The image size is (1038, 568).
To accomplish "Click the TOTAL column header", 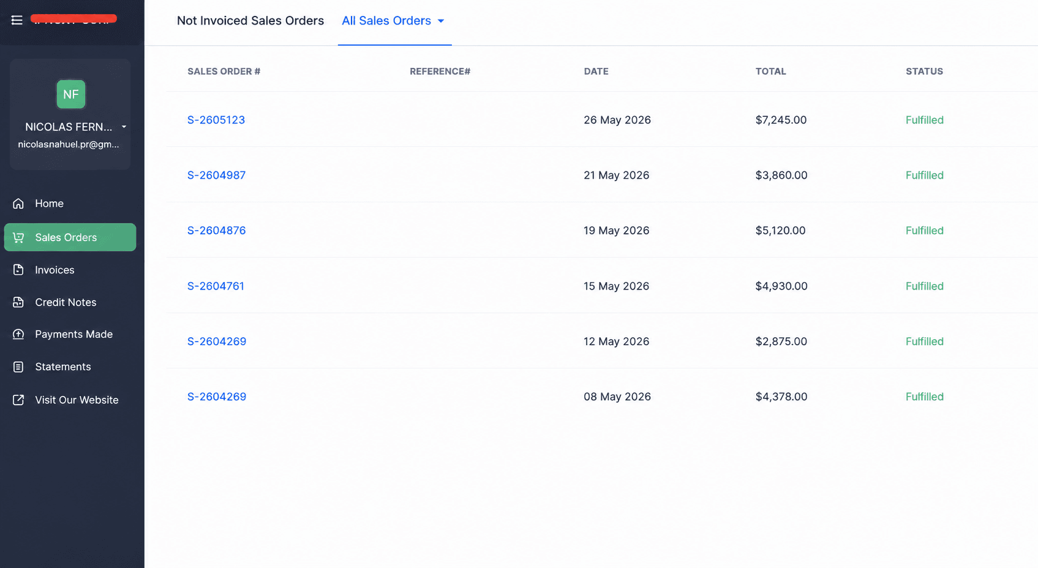I will point(770,72).
